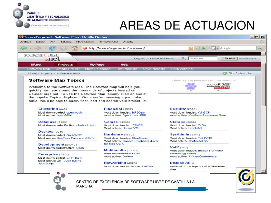Open the Archivo menu

click(26, 42)
